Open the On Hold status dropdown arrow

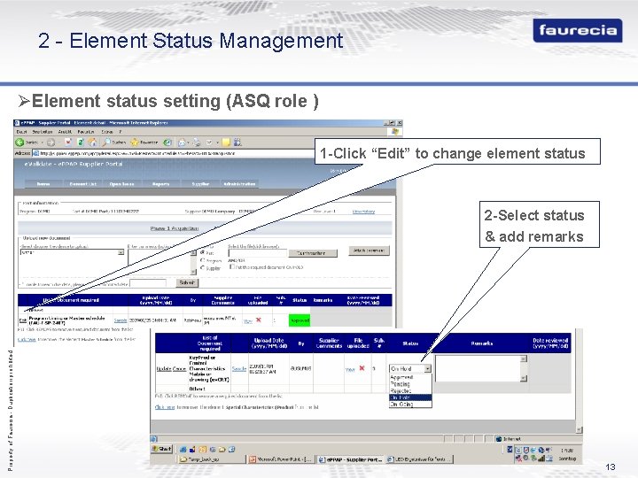click(x=428, y=368)
